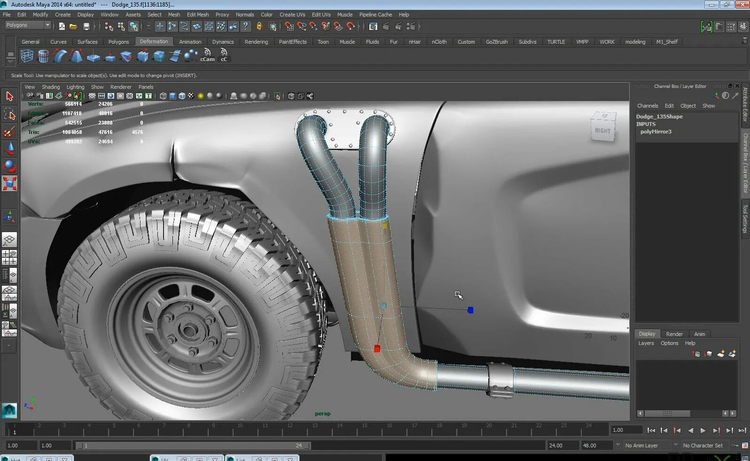The height and width of the screenshot is (461, 750).
Task: Activate the Lasso select tool
Action: pos(9,114)
